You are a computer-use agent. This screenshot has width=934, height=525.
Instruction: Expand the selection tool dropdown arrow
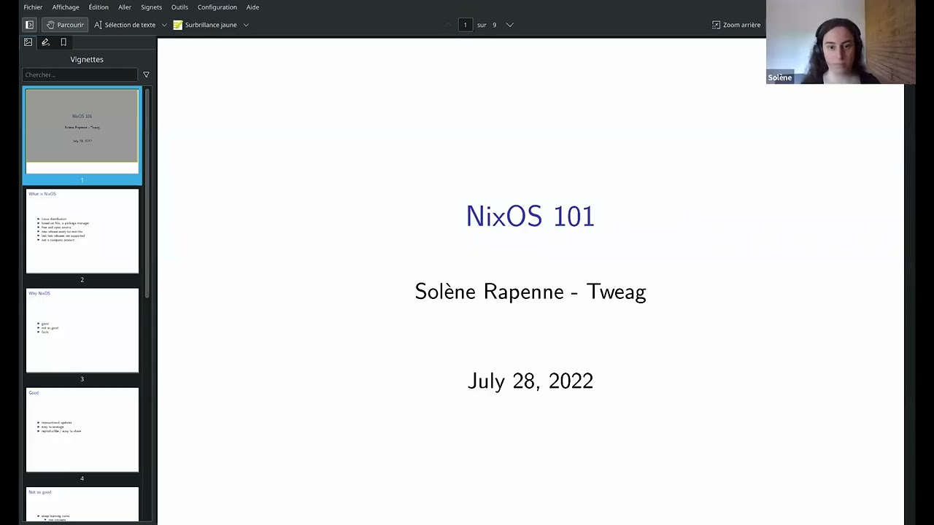click(x=164, y=25)
